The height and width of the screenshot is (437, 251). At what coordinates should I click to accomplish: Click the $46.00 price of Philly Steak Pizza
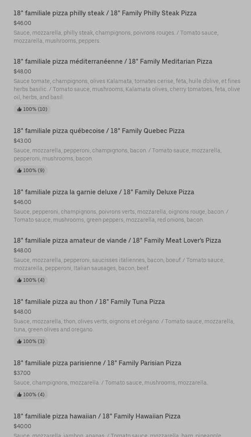pyautogui.click(x=22, y=23)
